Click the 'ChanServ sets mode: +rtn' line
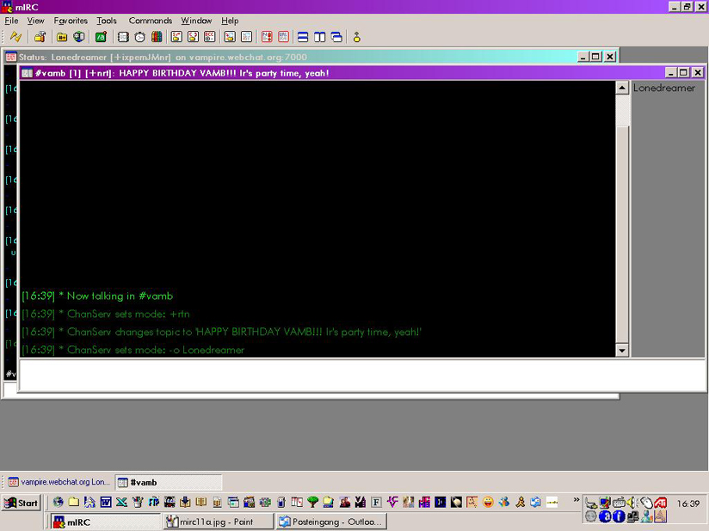Image resolution: width=709 pixels, height=531 pixels. [106, 314]
